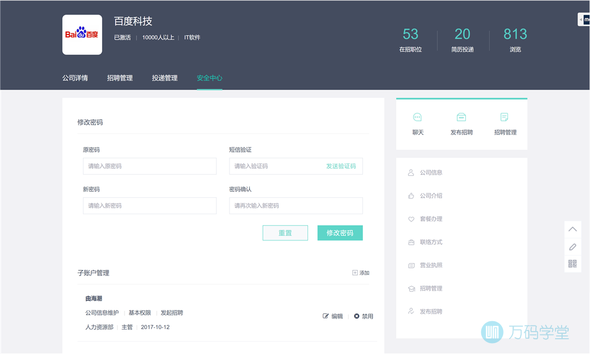590x354 pixels.
Task: Open 公司介绍 in the sidebar
Action: coord(431,196)
